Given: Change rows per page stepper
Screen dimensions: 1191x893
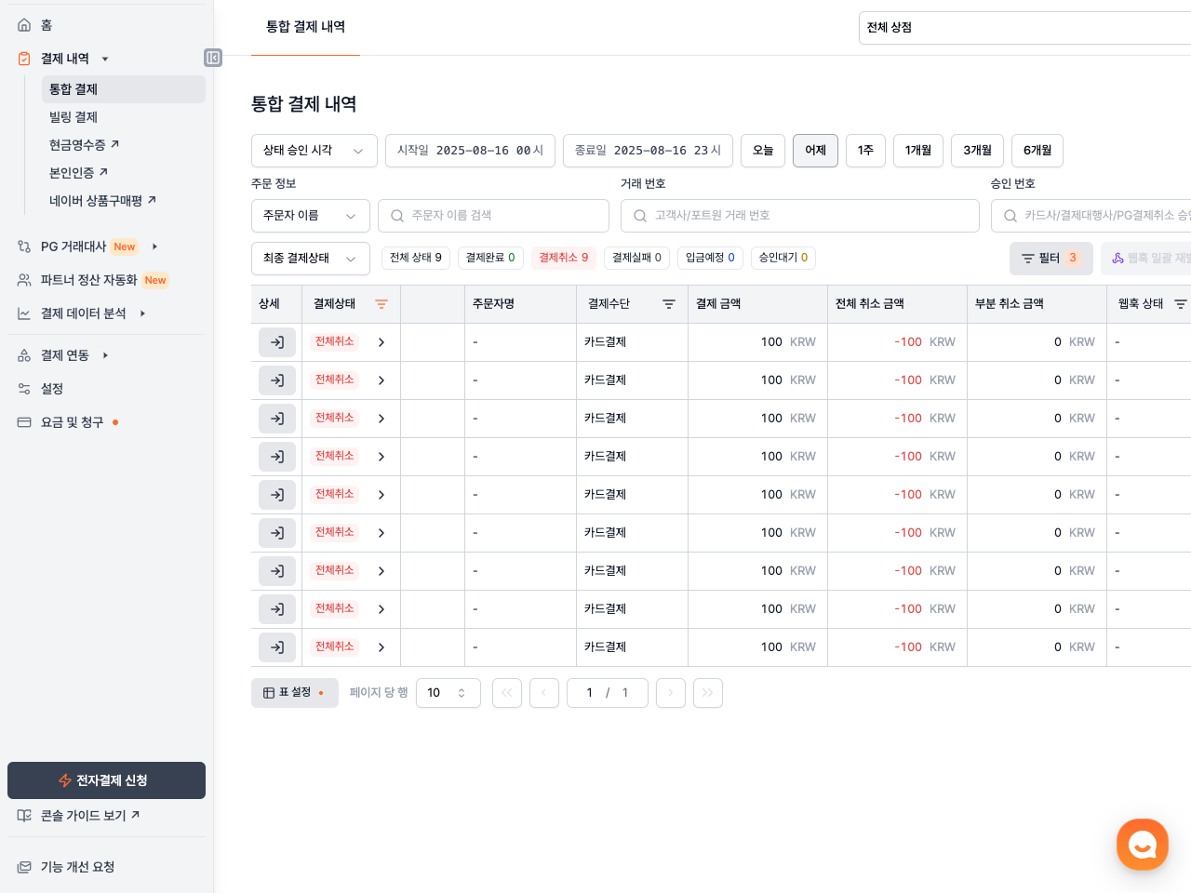Looking at the screenshot, I should (x=461, y=693).
